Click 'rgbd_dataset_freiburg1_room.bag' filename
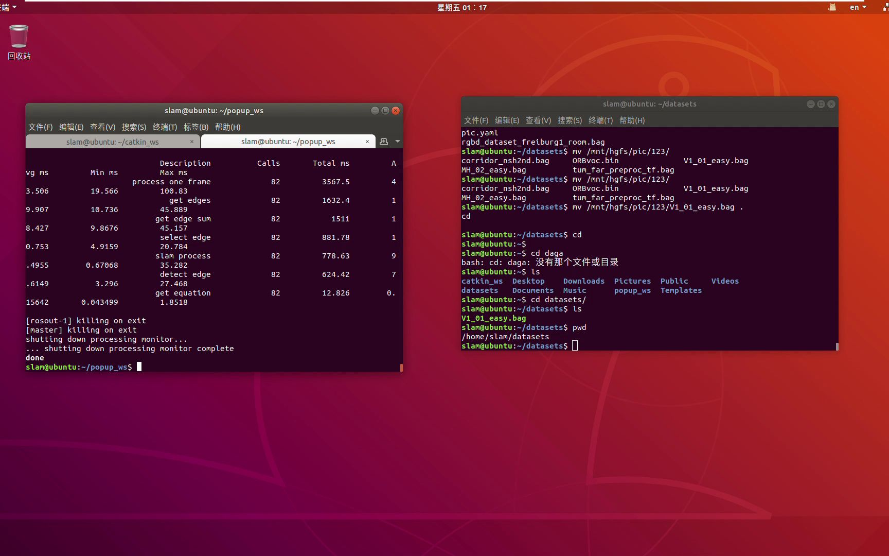The width and height of the screenshot is (889, 556). click(x=533, y=142)
